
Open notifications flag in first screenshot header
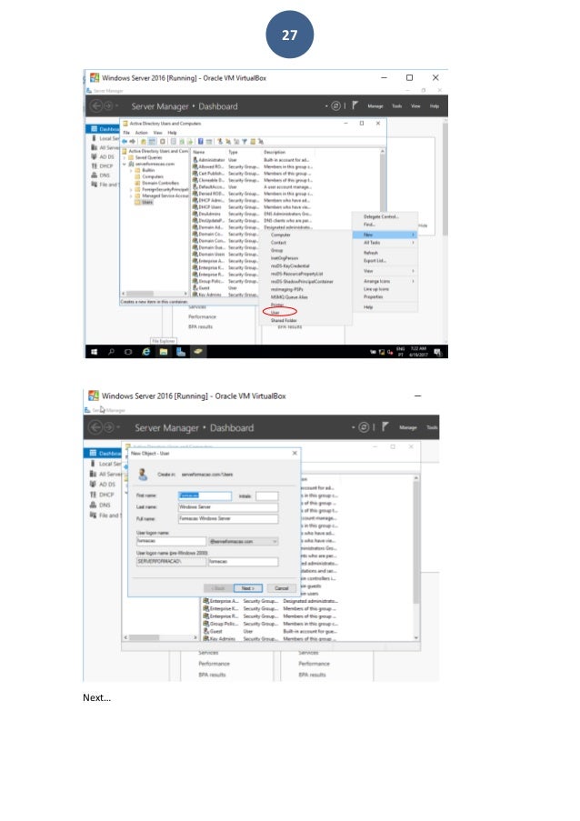pos(355,105)
